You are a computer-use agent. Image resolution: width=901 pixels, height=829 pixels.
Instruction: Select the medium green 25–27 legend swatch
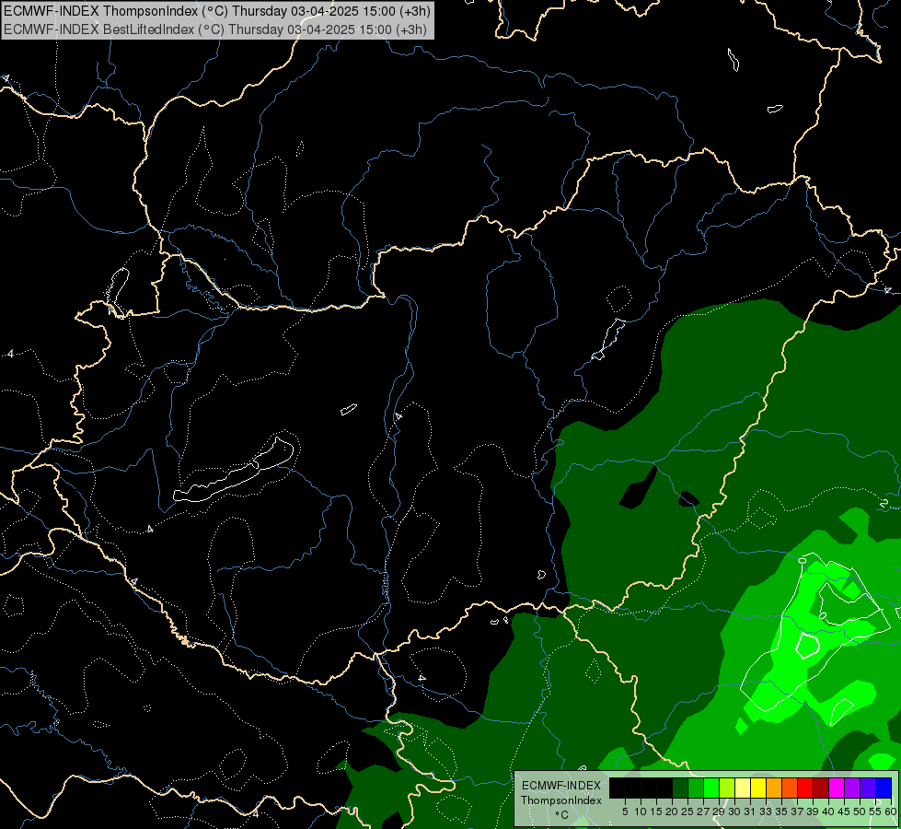[x=696, y=788]
